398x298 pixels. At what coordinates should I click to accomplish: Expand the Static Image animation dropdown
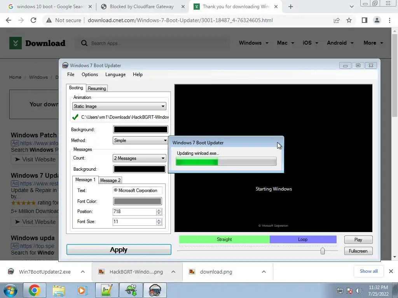pyautogui.click(x=119, y=106)
